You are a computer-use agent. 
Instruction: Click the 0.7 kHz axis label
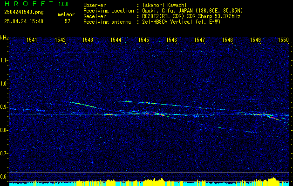tap(4, 153)
